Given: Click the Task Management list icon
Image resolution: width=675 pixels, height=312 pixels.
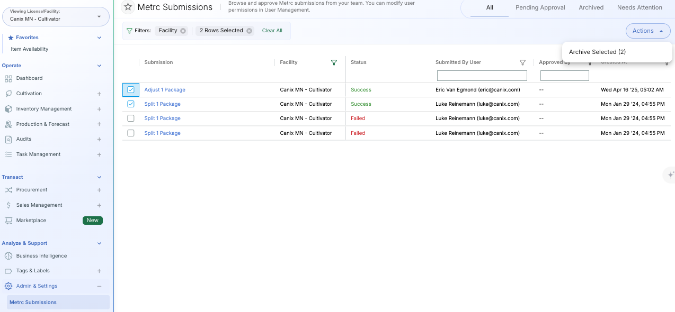Looking at the screenshot, I should pyautogui.click(x=8, y=154).
